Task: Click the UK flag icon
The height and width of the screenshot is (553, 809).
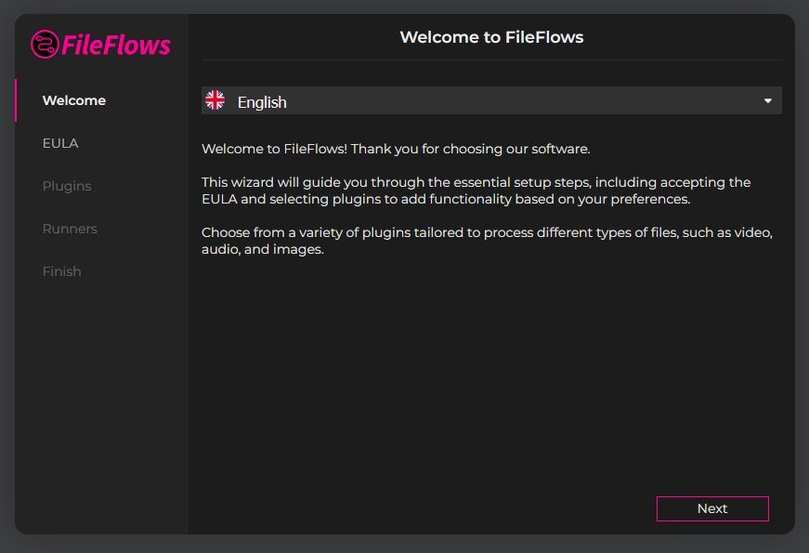Action: (215, 100)
